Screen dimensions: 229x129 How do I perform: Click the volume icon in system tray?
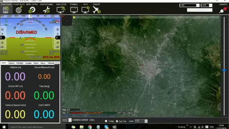tap(203, 127)
